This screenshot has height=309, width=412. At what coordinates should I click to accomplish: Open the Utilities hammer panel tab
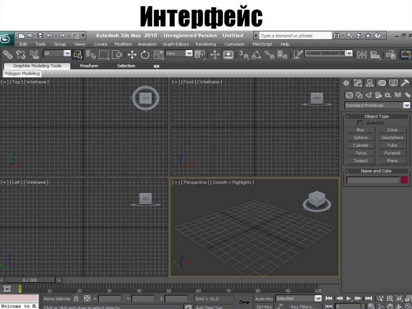(x=405, y=83)
